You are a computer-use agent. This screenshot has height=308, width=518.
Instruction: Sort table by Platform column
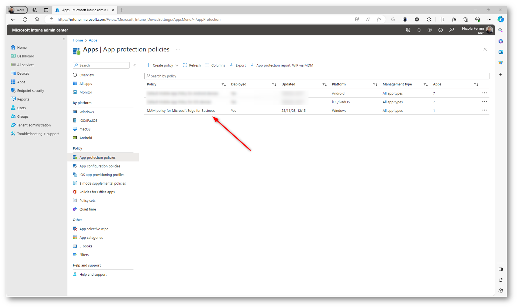375,84
